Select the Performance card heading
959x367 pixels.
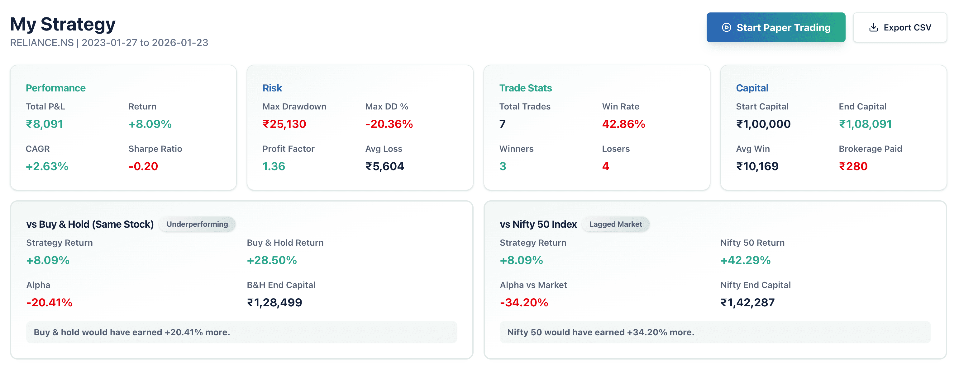tap(55, 88)
